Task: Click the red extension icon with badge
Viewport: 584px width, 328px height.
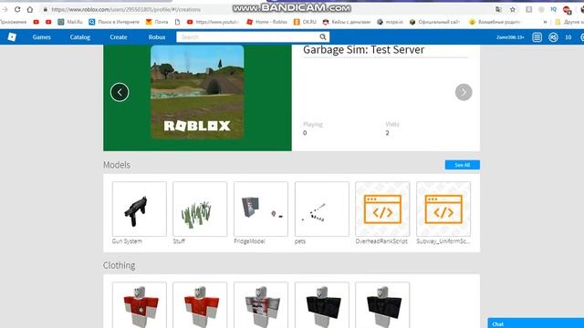Action: click(x=567, y=10)
